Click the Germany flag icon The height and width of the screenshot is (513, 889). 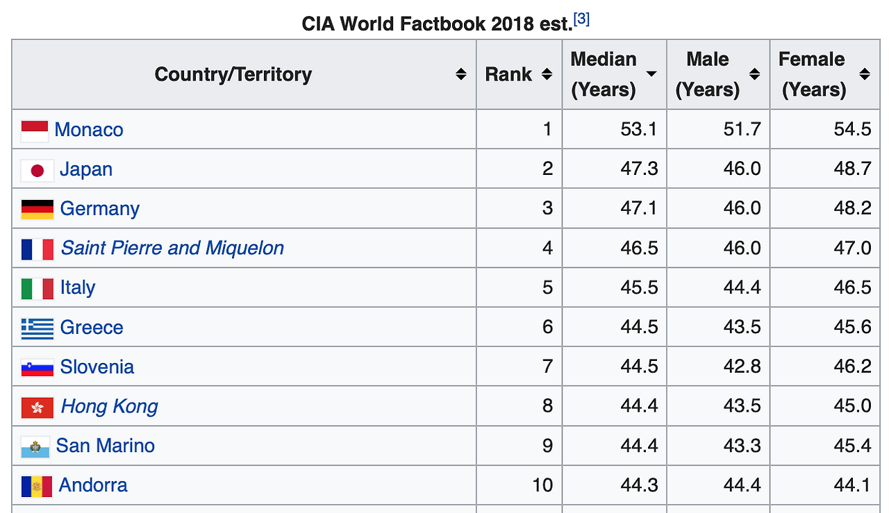[x=38, y=209]
